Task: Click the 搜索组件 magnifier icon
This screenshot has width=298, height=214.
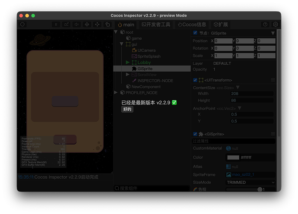Action: click(117, 188)
